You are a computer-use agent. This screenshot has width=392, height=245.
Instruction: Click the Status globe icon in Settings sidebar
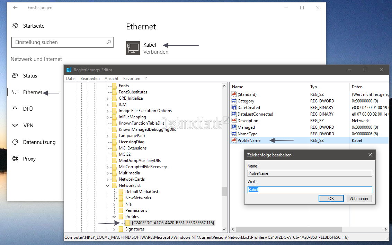coord(15,75)
